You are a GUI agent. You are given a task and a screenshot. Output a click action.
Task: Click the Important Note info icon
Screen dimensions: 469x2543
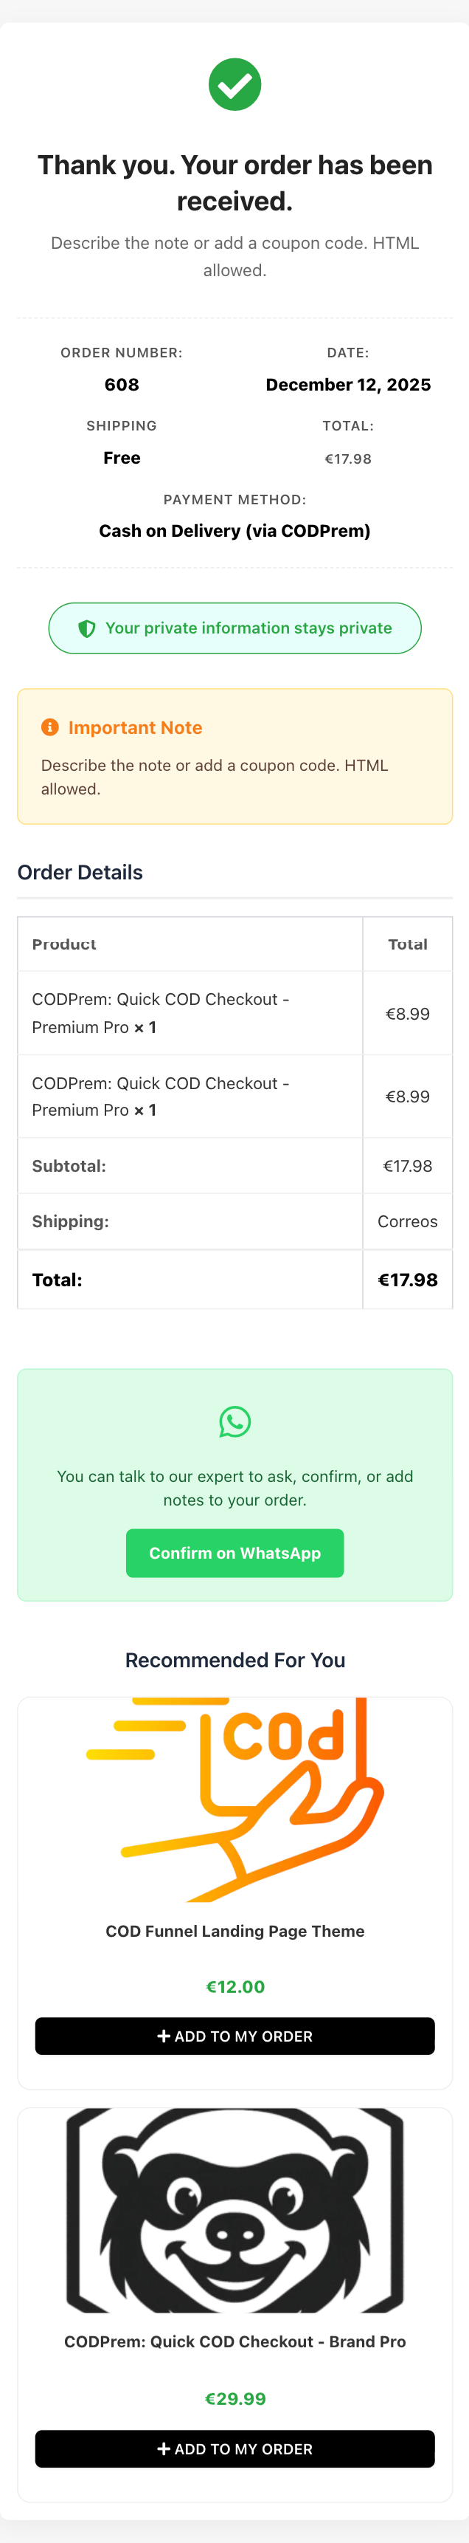[x=50, y=727]
